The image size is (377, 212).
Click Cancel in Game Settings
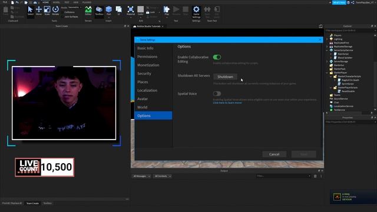tap(274, 154)
